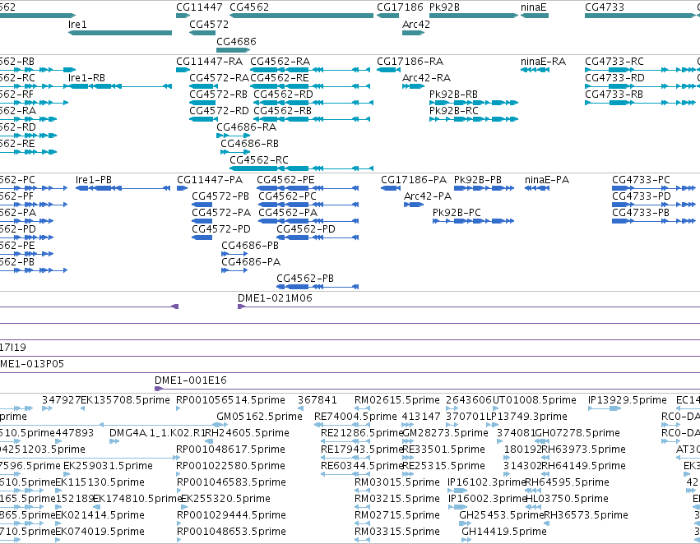700x544 pixels.
Task: Select transcript CG4572-RB label
Action: [218, 94]
